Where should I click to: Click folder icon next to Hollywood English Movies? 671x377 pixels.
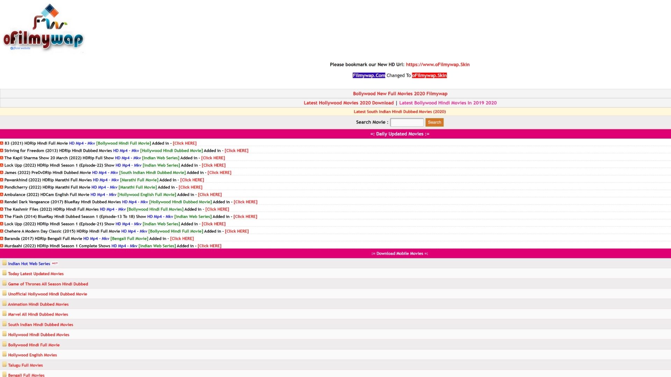tap(5, 354)
